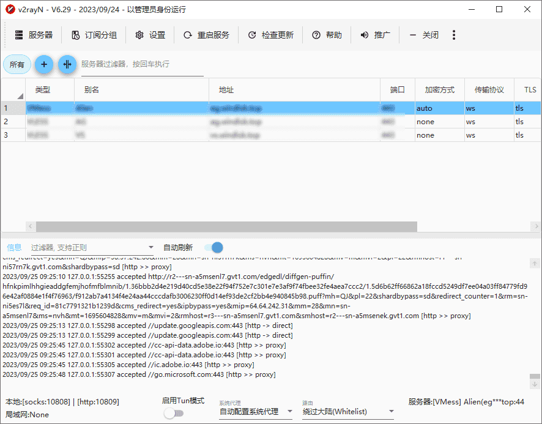This screenshot has width=542, height=424.
Task: Open the 帮助 help menu
Action: point(327,35)
